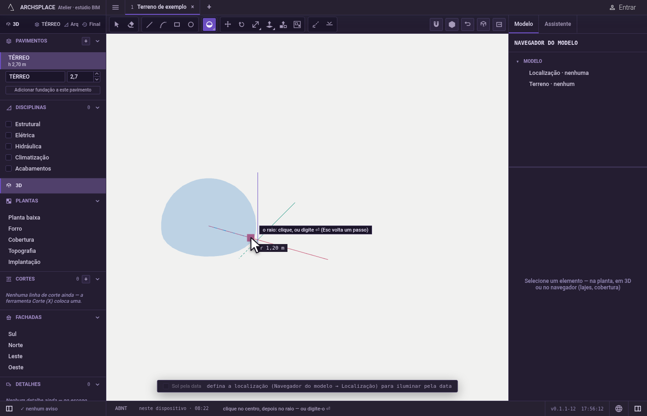Click the undo arrow icon
This screenshot has height=416, width=647.
pos(468,24)
